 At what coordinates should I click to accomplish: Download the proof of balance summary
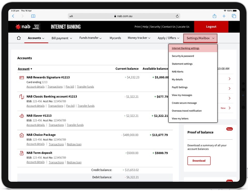(199, 161)
